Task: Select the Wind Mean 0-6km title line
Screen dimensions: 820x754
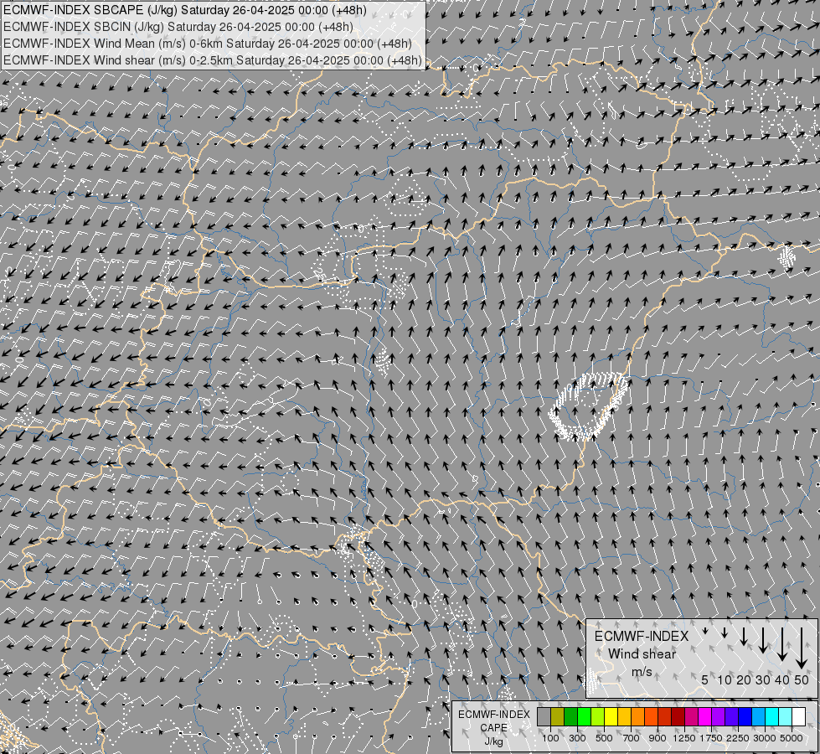Action: 208,44
